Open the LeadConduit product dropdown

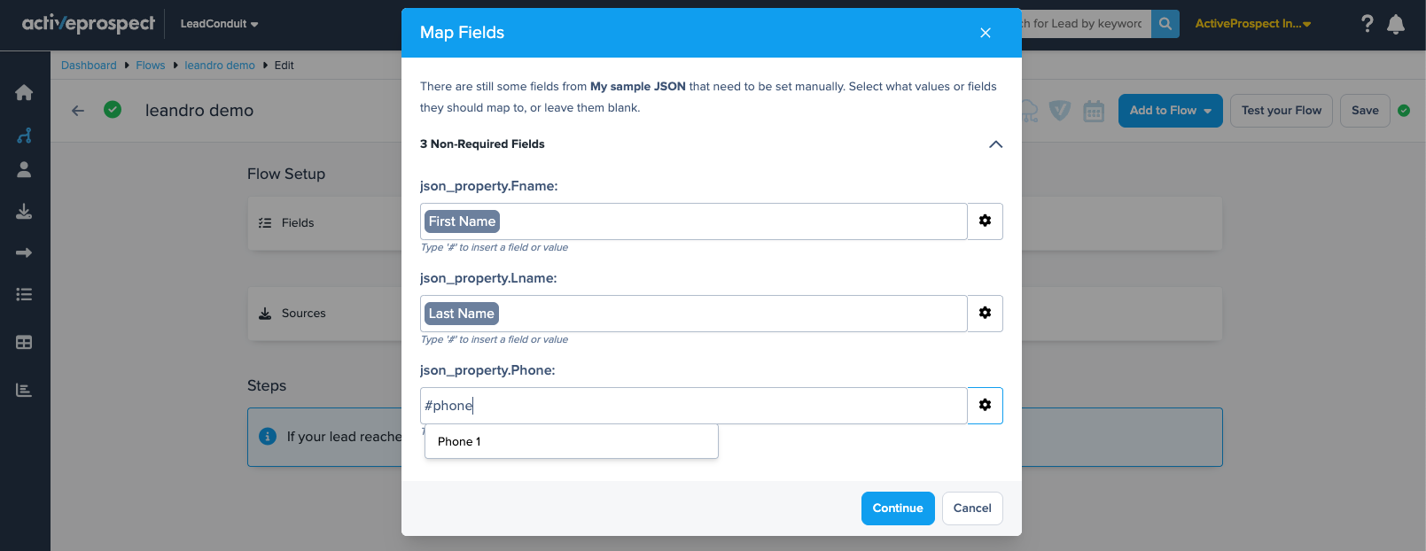(x=219, y=24)
